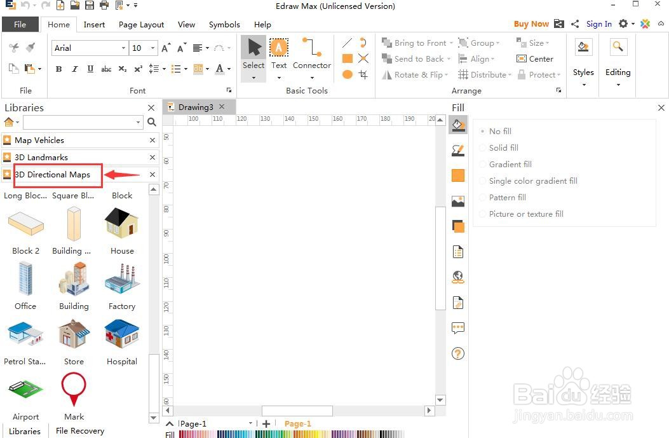Click the Center button in Arrange
The height and width of the screenshot is (438, 669).
pos(535,59)
